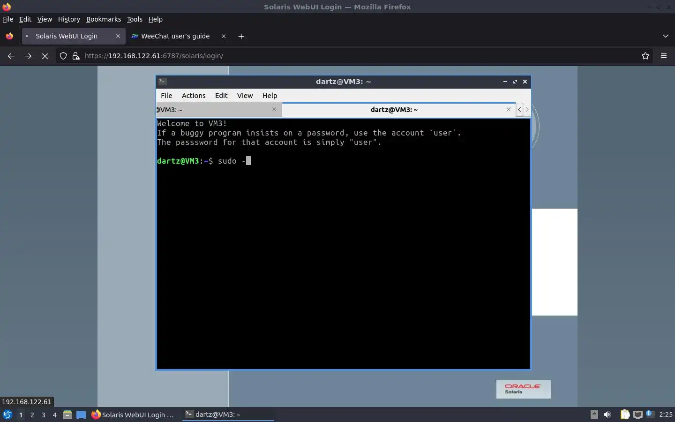Open a new Firefox tab
The image size is (675, 422).
pos(241,36)
